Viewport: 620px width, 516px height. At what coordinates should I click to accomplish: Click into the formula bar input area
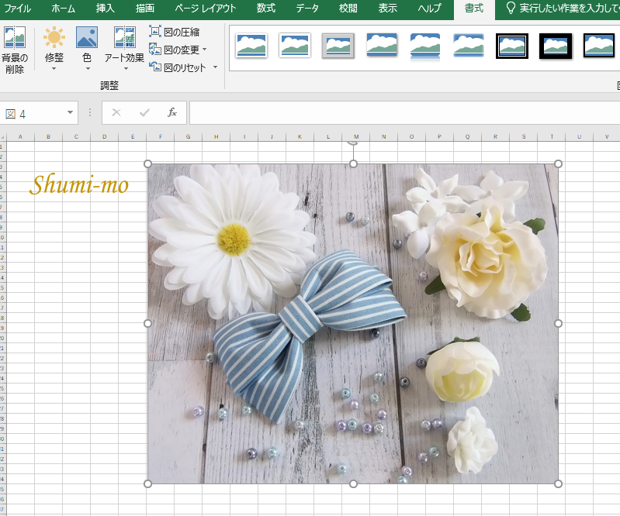pyautogui.click(x=404, y=113)
